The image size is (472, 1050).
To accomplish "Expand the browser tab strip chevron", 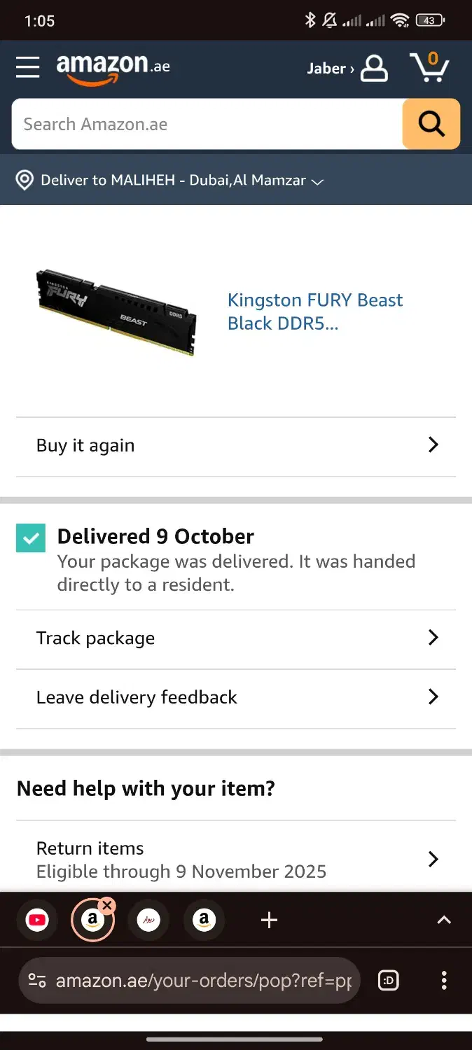I will [444, 920].
